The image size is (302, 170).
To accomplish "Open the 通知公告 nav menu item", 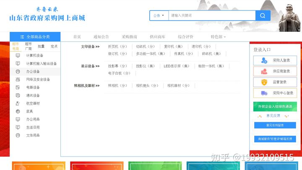I will coord(101,37).
